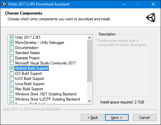Tick the Standard Assets checkbox
The image size is (161, 125).
pyautogui.click(x=12, y=53)
